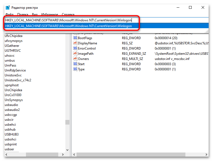Screen dimensions: 213x161
Task: Select the UnistoreSvc key
Action: coord(13,75)
